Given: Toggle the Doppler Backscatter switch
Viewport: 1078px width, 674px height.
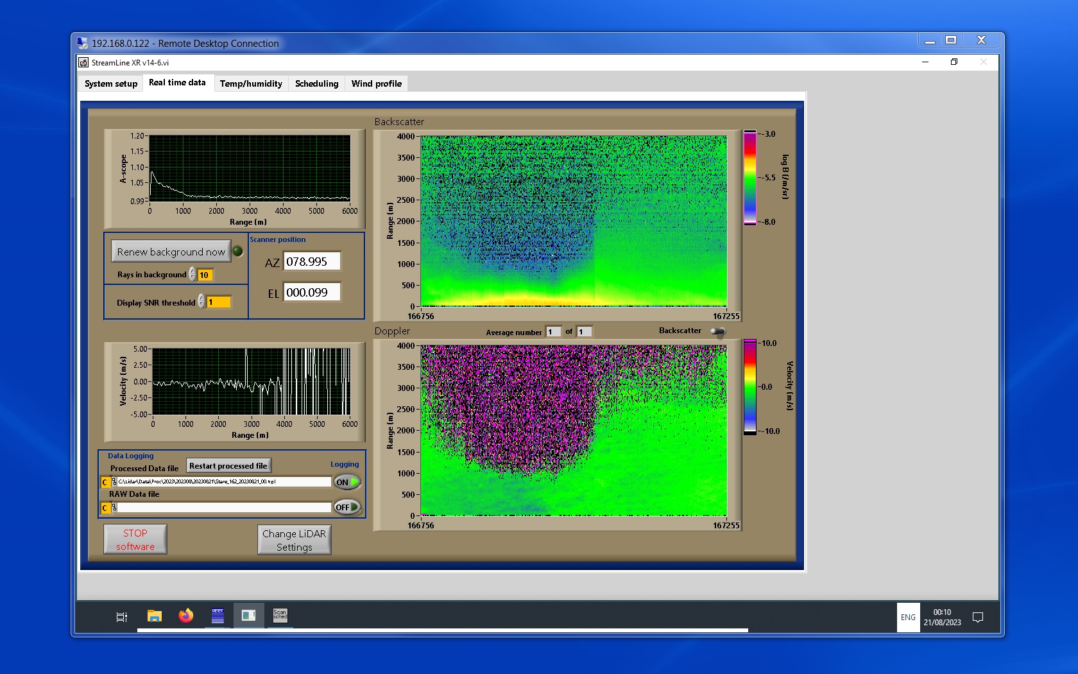Looking at the screenshot, I should pyautogui.click(x=718, y=331).
